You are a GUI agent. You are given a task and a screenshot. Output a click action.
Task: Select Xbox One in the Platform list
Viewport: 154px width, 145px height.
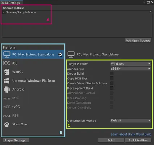pyautogui.click(x=33, y=124)
